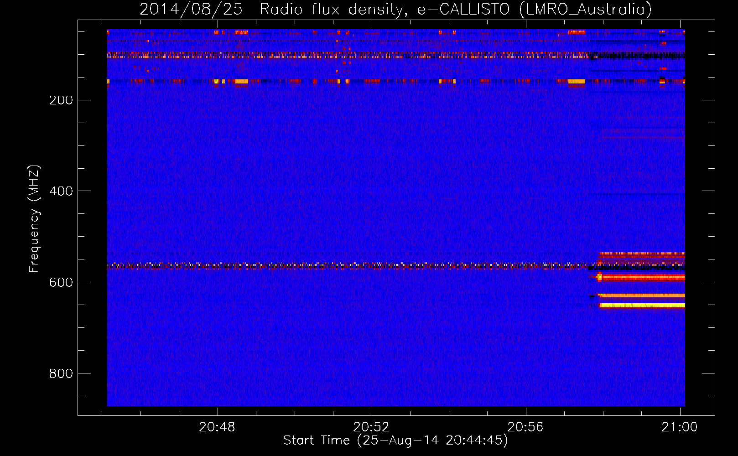
Task: Click the "Frequency (MHZ)" axis label
Action: [34, 218]
